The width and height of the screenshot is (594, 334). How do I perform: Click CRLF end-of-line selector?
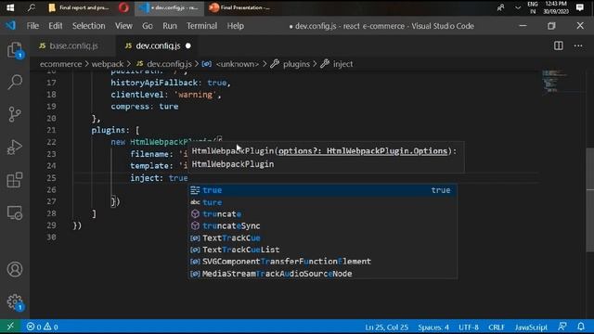click(497, 327)
